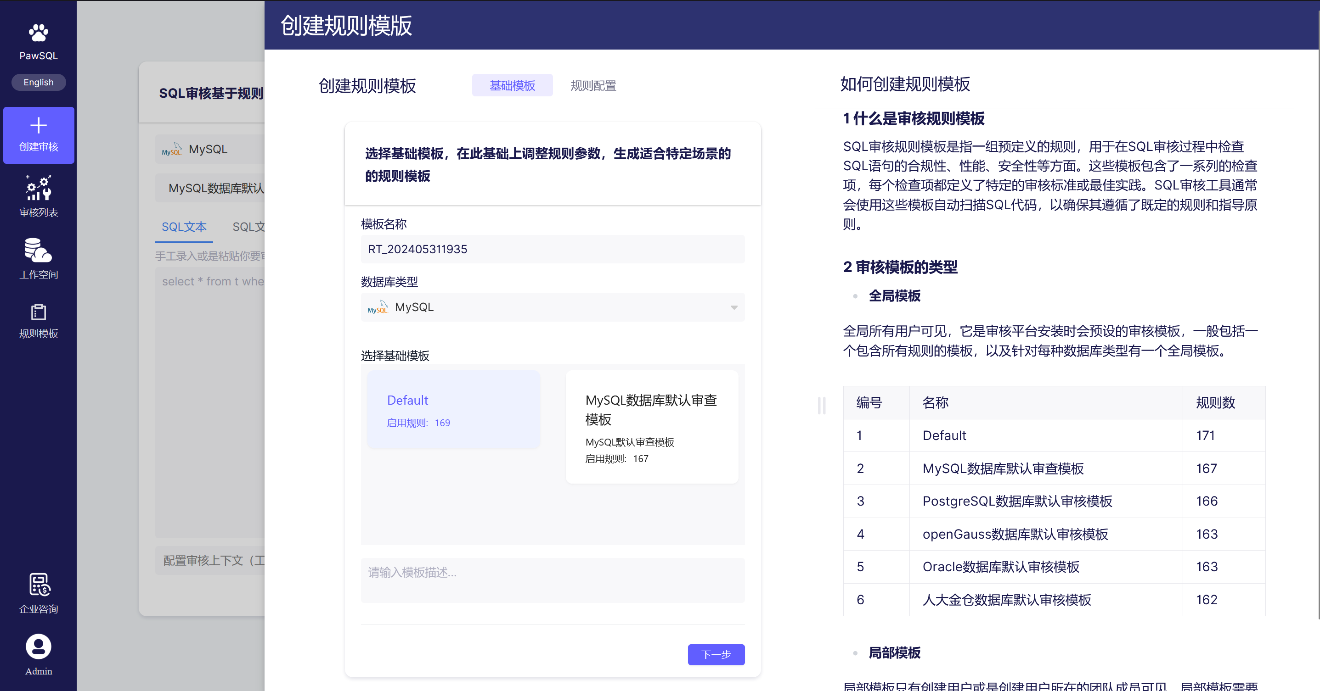
Task: Select the Default base template card
Action: 453,409
